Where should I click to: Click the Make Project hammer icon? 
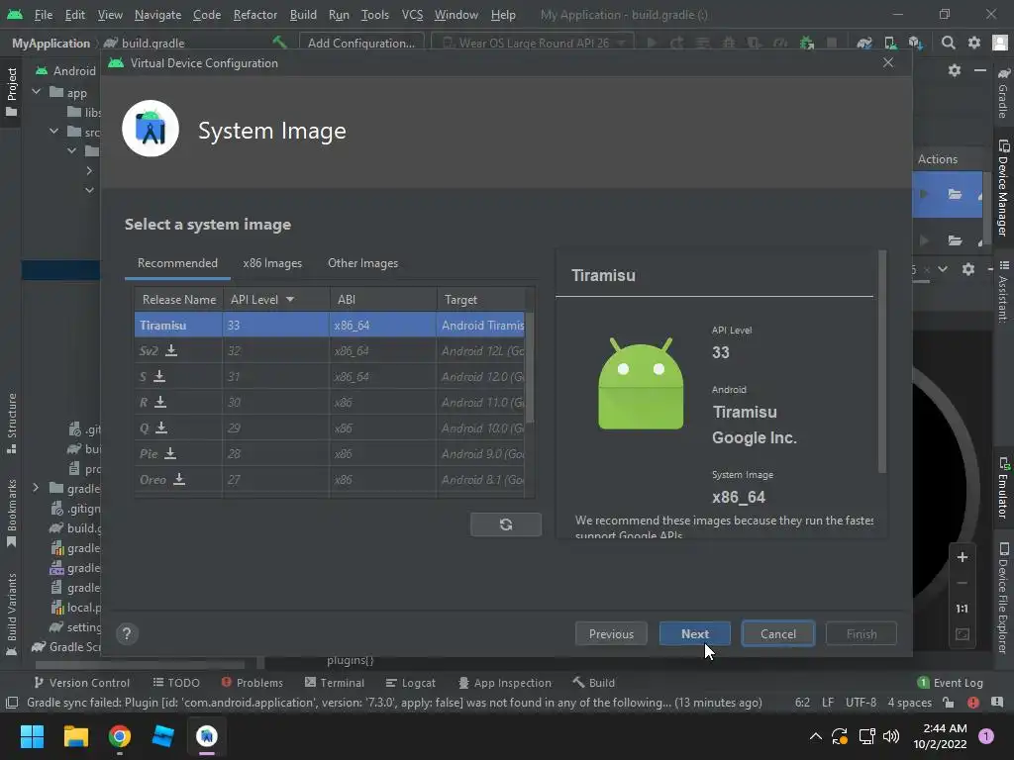click(279, 43)
